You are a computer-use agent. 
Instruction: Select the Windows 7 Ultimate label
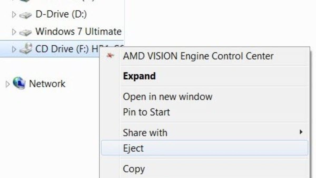pyautogui.click(x=78, y=32)
